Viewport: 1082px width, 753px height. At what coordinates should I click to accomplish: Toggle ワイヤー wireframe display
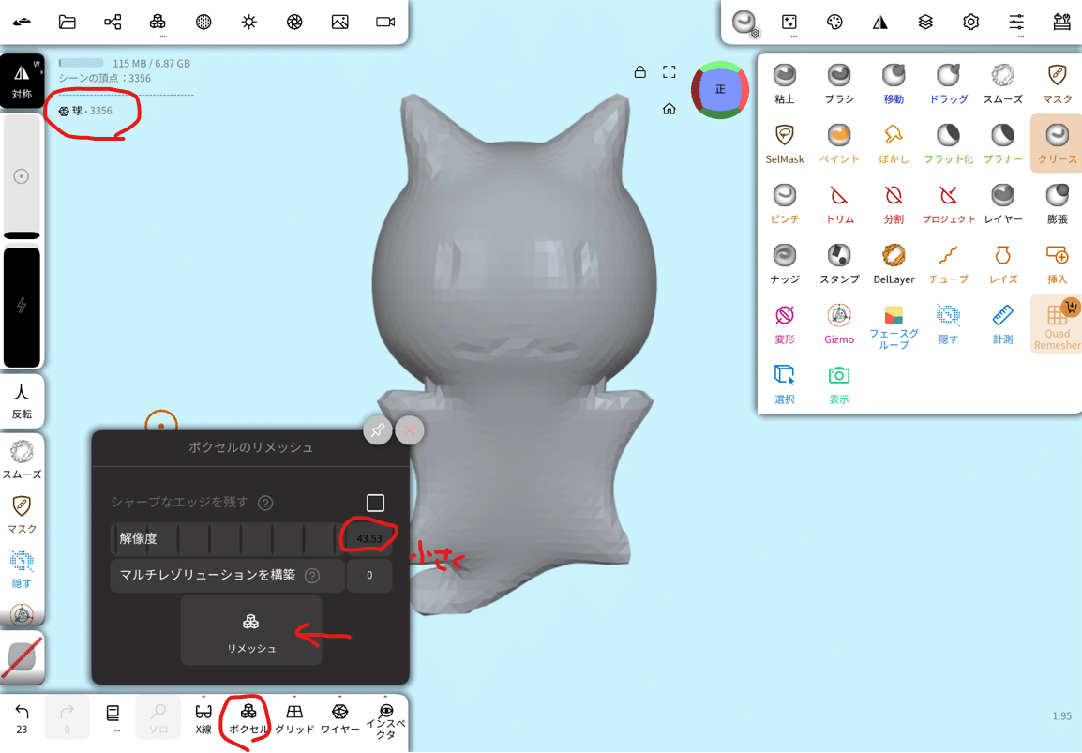coord(339,717)
